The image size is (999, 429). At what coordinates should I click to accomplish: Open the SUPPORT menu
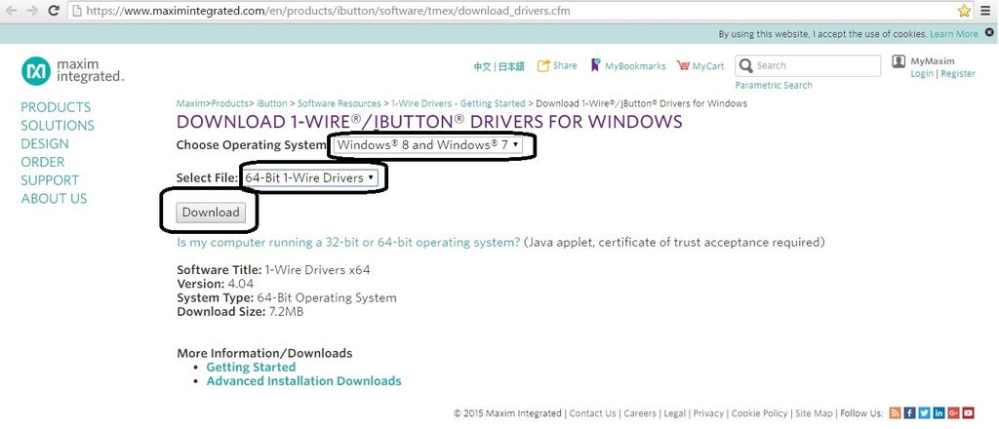(50, 180)
